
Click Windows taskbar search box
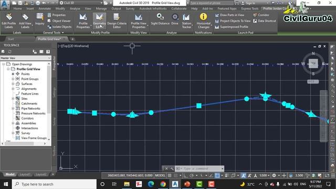point(54,184)
